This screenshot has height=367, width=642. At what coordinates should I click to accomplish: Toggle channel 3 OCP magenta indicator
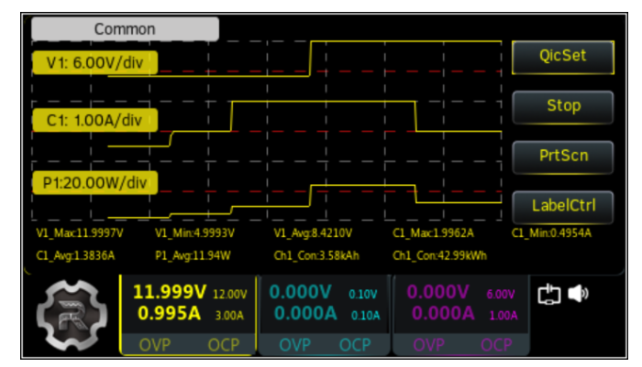point(496,345)
